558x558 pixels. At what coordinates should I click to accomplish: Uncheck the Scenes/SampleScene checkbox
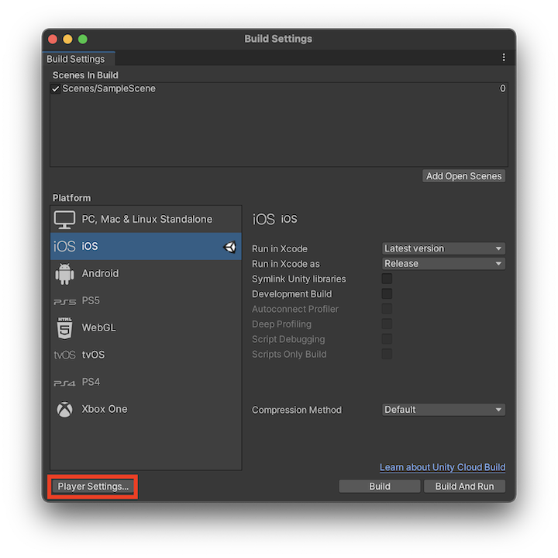click(x=55, y=88)
